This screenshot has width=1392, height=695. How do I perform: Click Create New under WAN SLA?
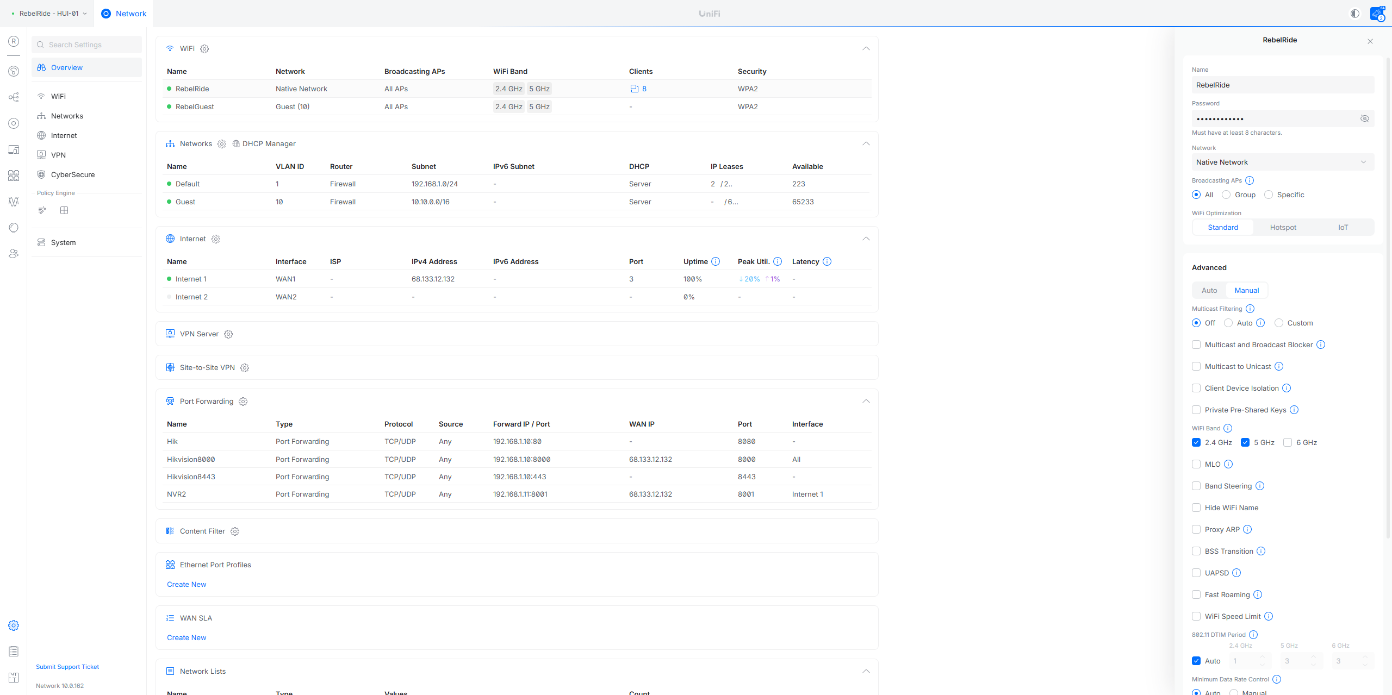[187, 637]
